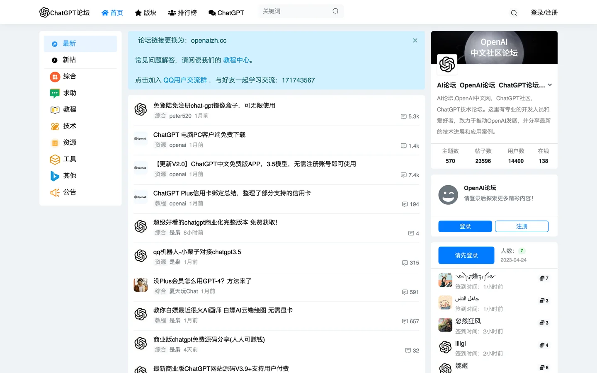597x373 pixels.
Task: Click the 194 comment count icon
Action: (405, 204)
